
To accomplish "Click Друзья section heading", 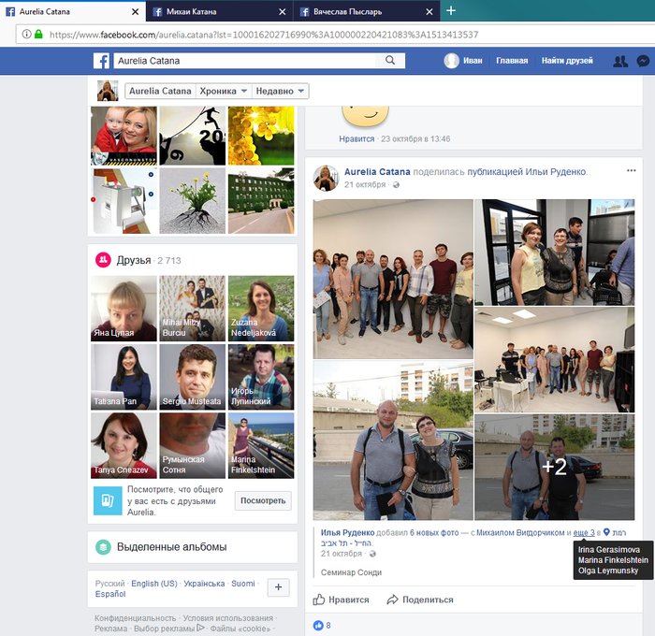I will tap(134, 260).
